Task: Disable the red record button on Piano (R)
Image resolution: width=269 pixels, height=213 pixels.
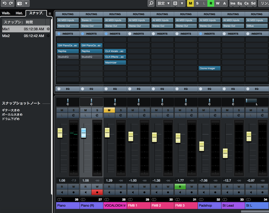Action: [x=97, y=192]
